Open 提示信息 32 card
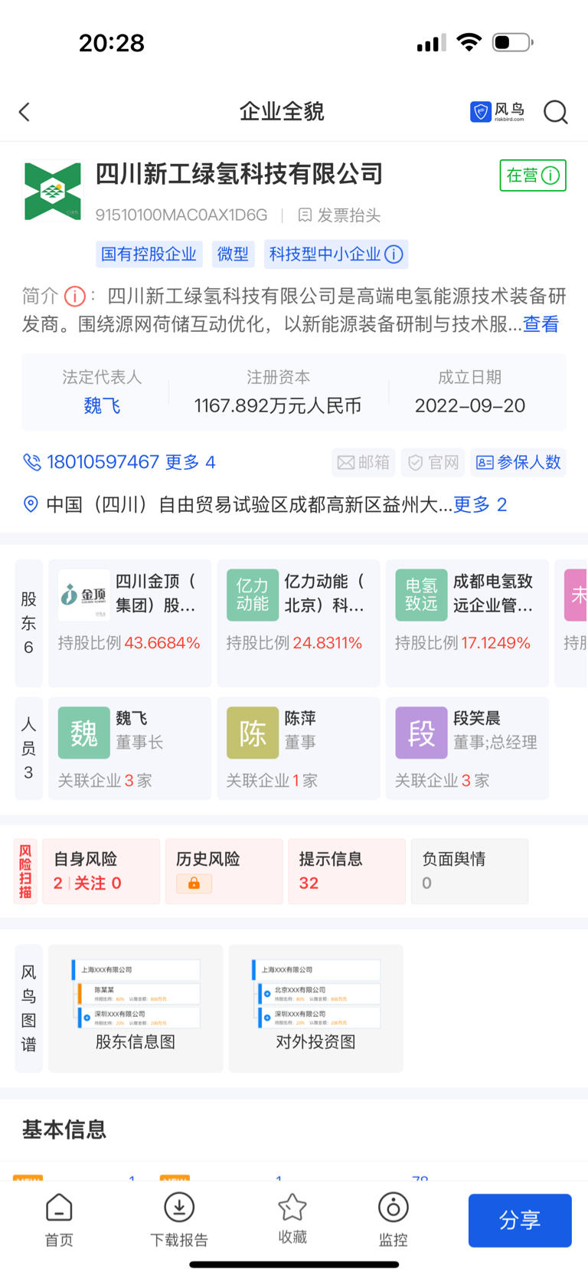The image size is (588, 1279). point(347,871)
